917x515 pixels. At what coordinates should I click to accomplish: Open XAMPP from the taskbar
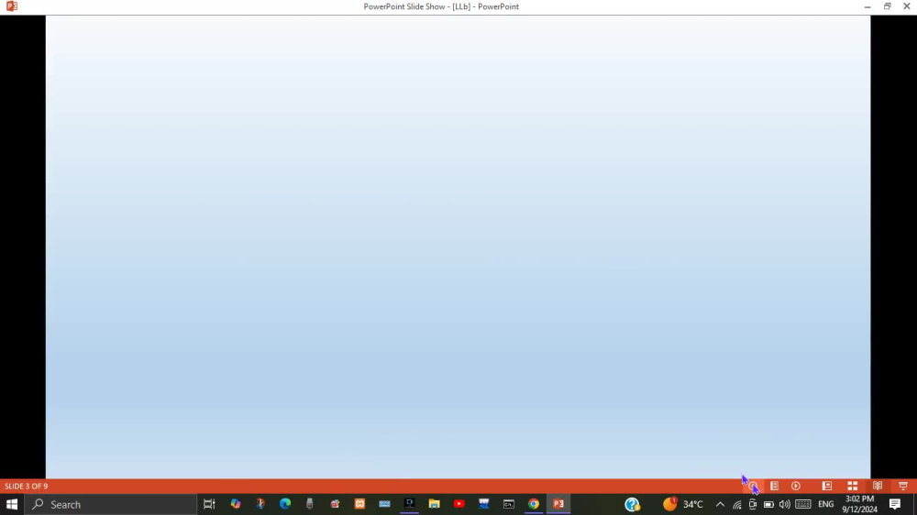tap(359, 504)
